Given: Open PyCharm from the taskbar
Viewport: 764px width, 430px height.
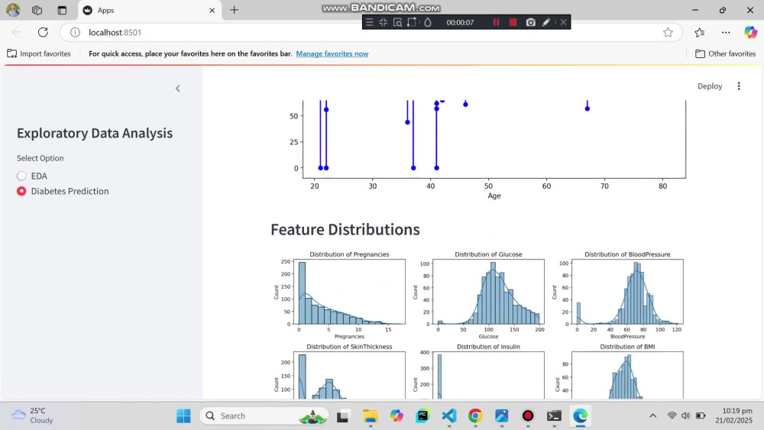Looking at the screenshot, I should (422, 416).
